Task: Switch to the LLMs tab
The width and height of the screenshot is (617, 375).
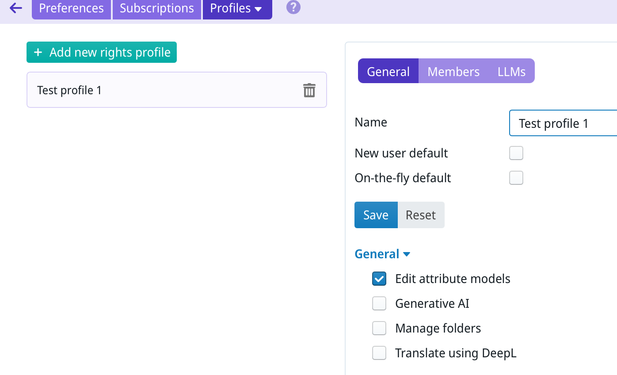Action: pyautogui.click(x=511, y=72)
